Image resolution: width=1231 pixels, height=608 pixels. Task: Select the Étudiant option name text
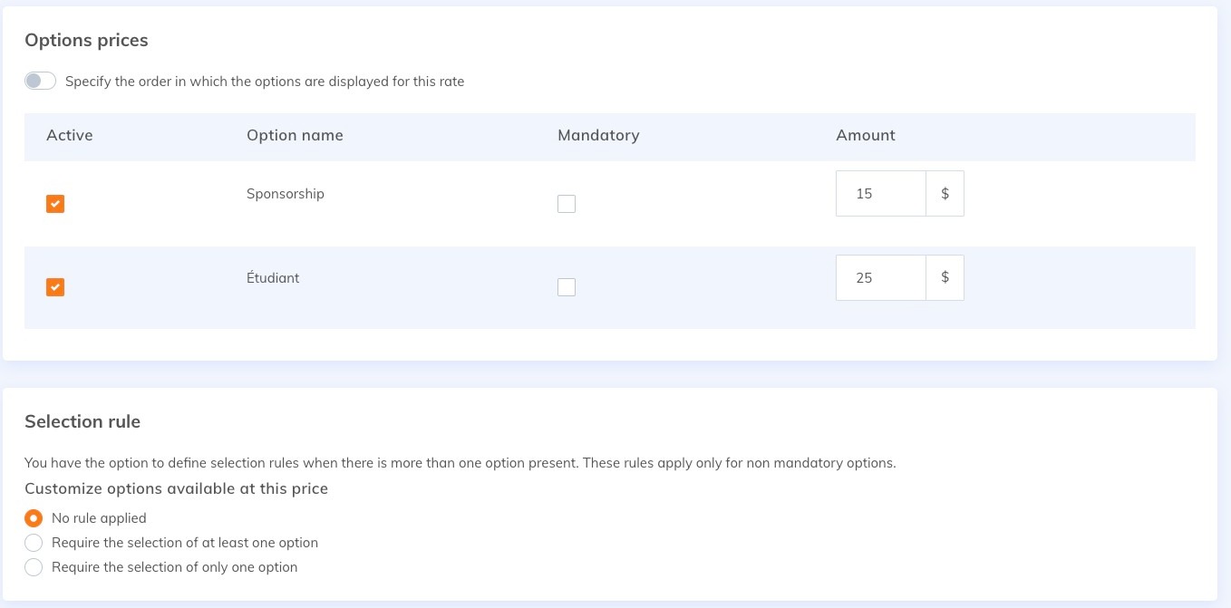click(x=273, y=278)
